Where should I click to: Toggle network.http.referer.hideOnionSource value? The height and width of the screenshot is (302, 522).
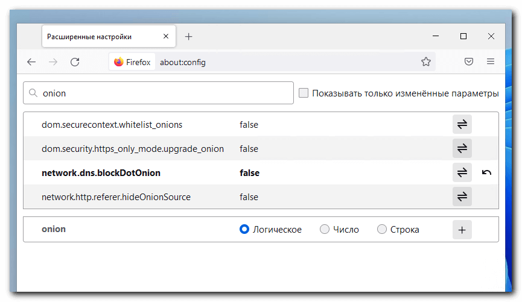(462, 197)
